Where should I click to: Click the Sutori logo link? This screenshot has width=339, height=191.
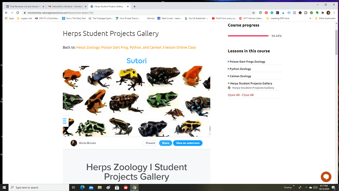click(136, 61)
